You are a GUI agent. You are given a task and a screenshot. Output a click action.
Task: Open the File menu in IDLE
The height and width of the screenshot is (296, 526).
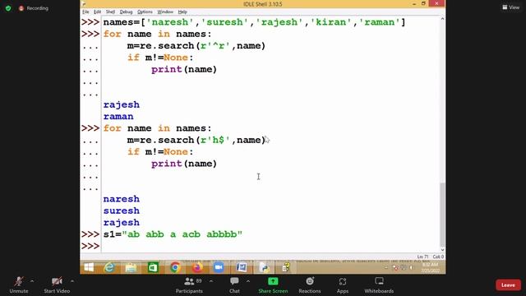pyautogui.click(x=85, y=12)
